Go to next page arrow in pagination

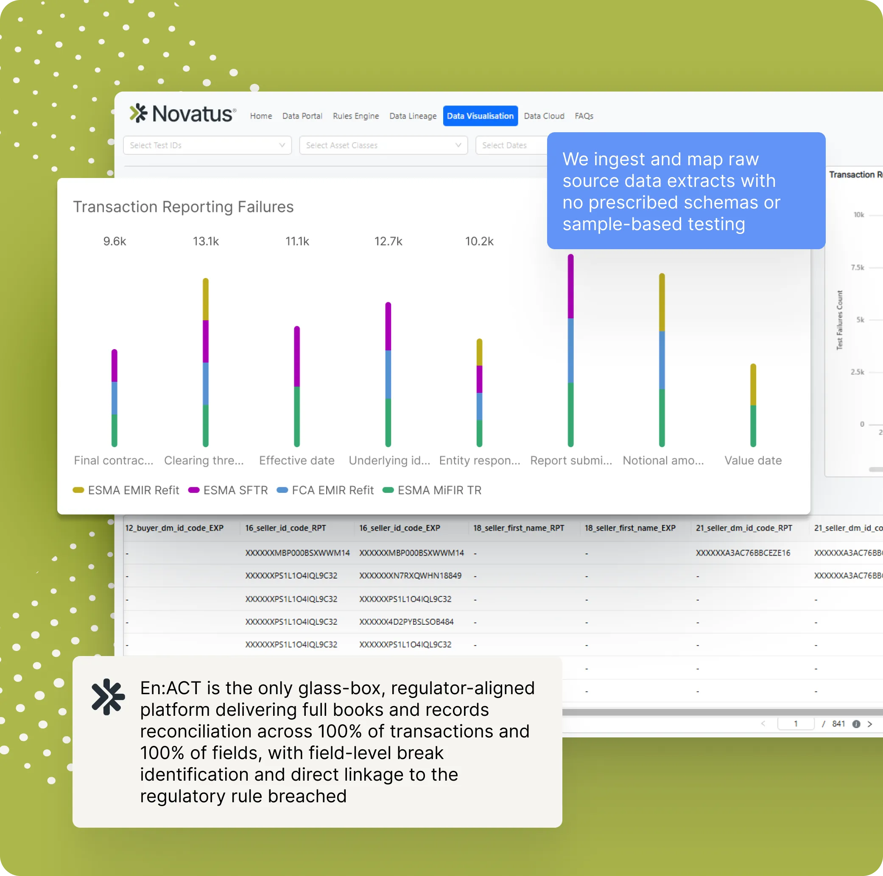[x=870, y=724]
